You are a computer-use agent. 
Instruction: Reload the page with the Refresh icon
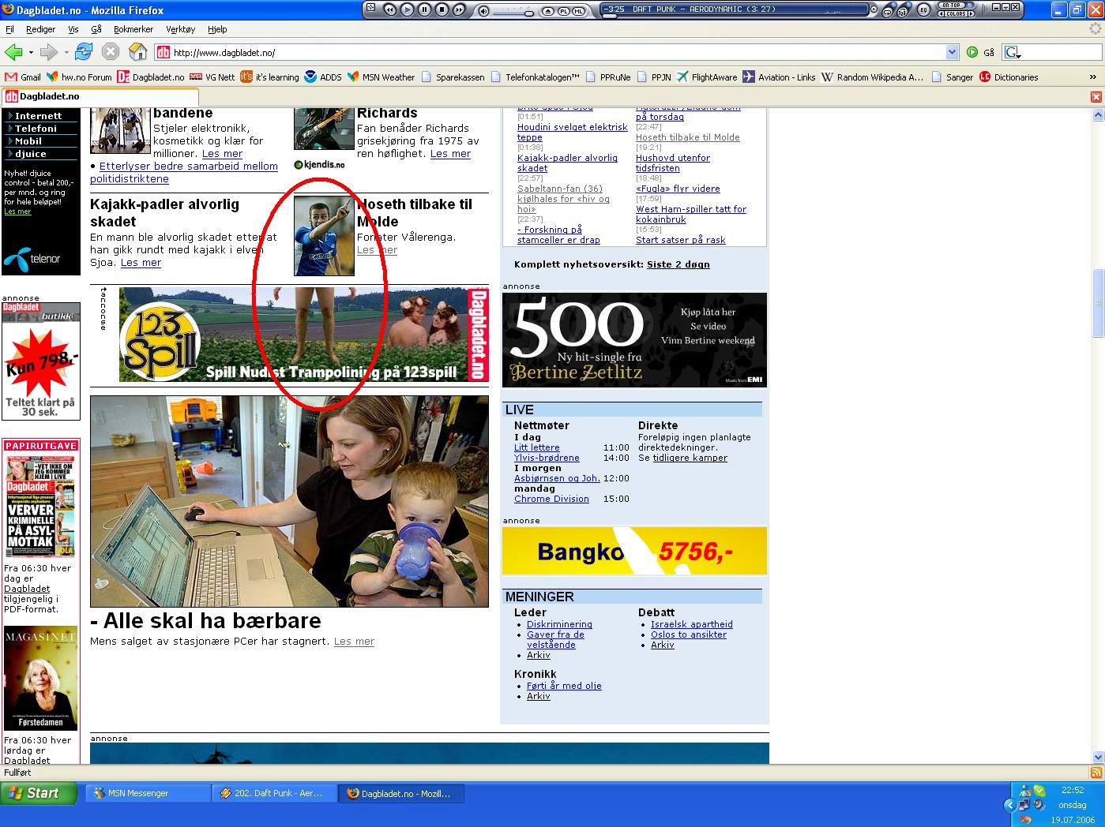[x=84, y=52]
